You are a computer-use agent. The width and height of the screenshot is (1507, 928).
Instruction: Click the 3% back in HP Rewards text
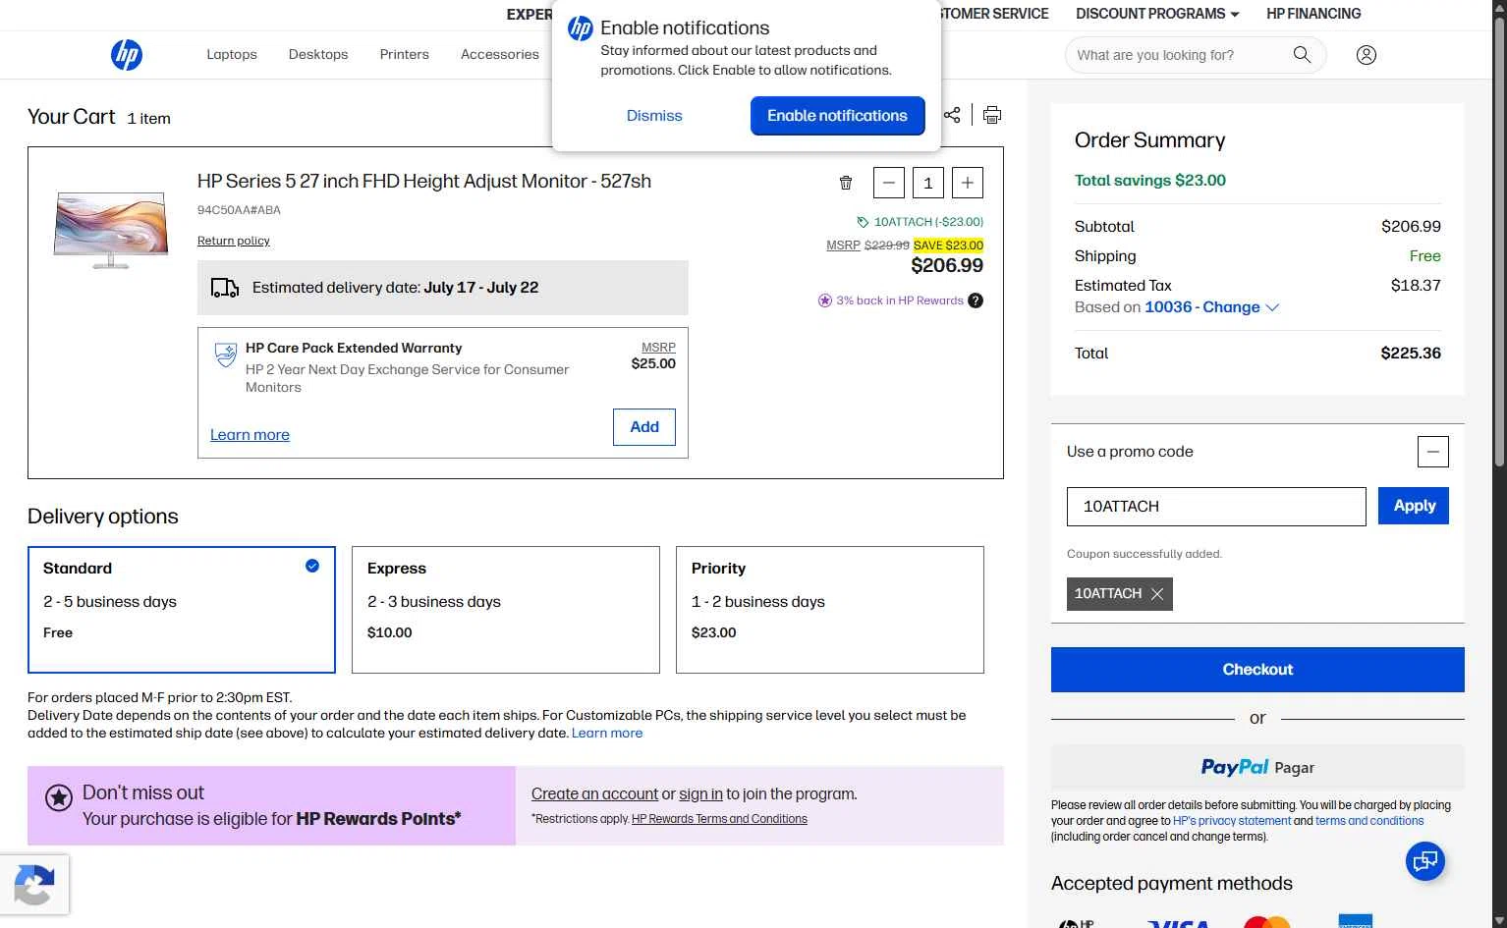tap(900, 300)
